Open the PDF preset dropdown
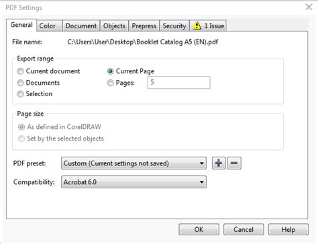This screenshot has width=318, height=244. 134,163
